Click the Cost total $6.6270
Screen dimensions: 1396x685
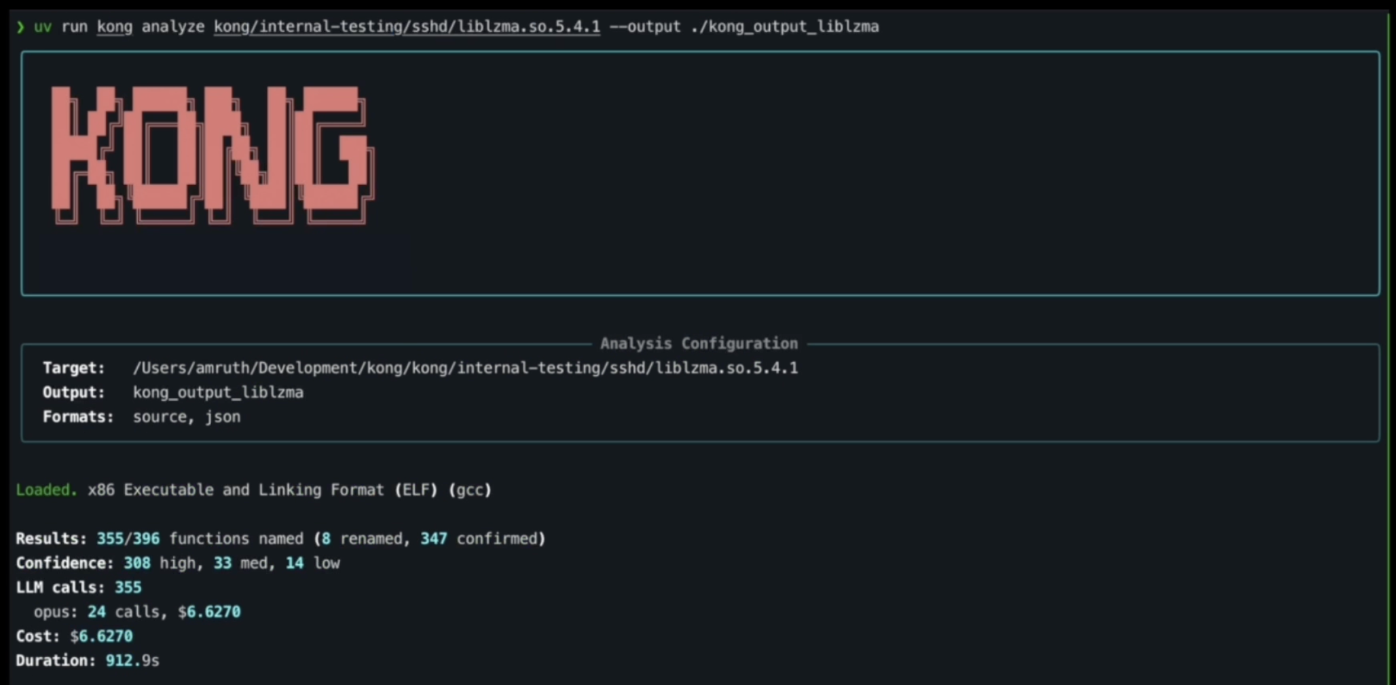click(101, 636)
